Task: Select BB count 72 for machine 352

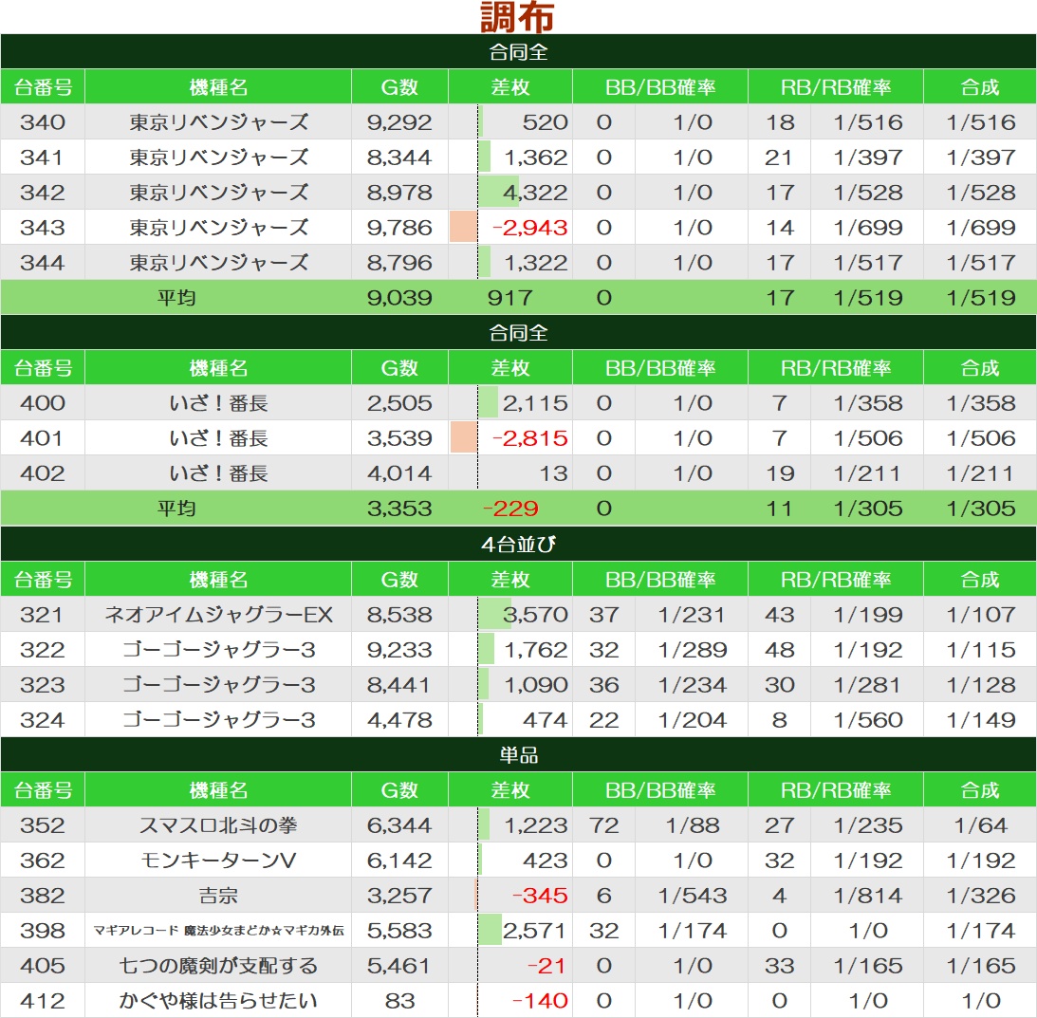Action: point(603,824)
